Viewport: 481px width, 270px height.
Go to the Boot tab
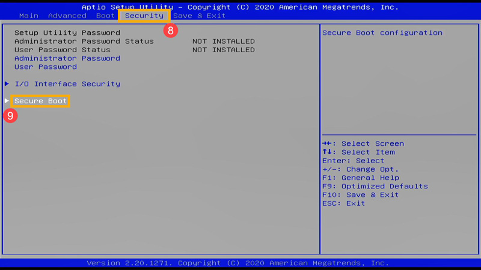[x=105, y=16]
